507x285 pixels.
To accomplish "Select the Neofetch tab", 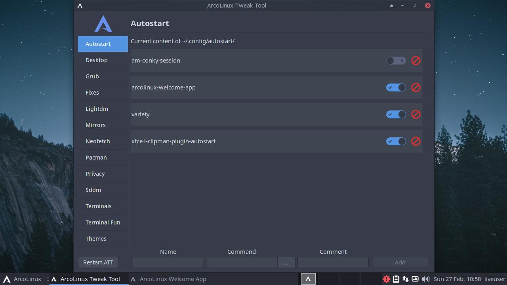I will pyautogui.click(x=103, y=141).
